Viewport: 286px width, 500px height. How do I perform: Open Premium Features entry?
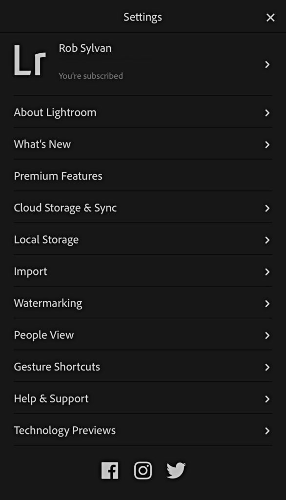[143, 176]
